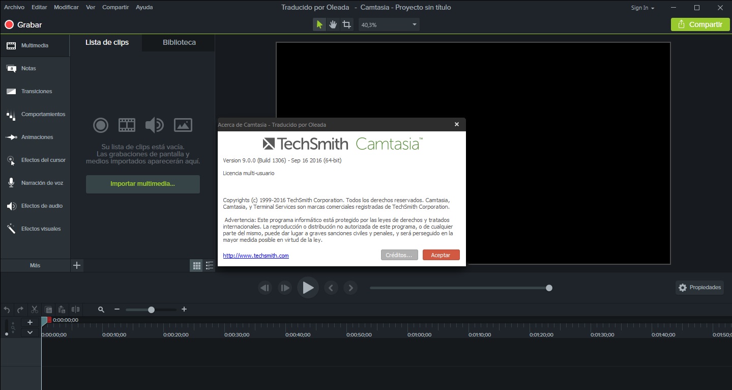This screenshot has height=390, width=732.
Task: Click the scissors Cut icon
Action: (35, 310)
